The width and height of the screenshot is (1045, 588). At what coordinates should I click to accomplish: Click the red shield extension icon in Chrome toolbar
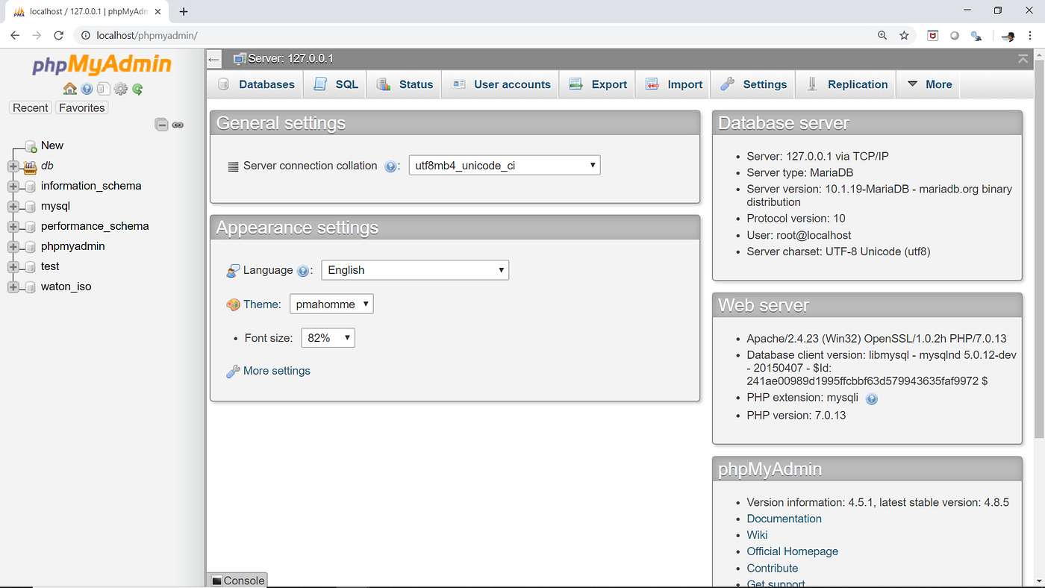933,35
